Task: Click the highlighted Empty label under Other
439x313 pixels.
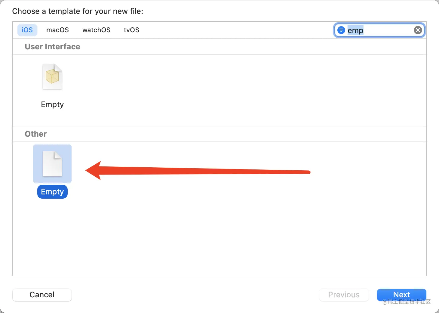Action: pyautogui.click(x=52, y=192)
